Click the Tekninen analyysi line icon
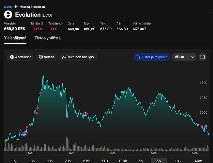This screenshot has width=213, height=163. coord(64,57)
